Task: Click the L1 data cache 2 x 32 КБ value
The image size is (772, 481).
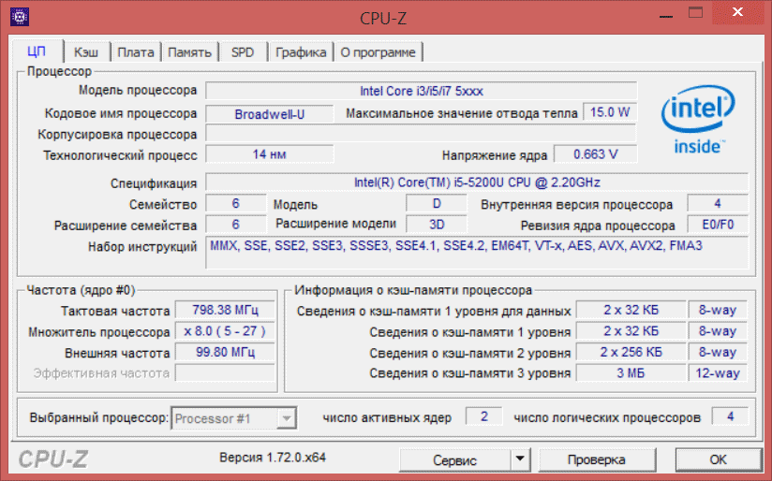Action: pyautogui.click(x=631, y=311)
